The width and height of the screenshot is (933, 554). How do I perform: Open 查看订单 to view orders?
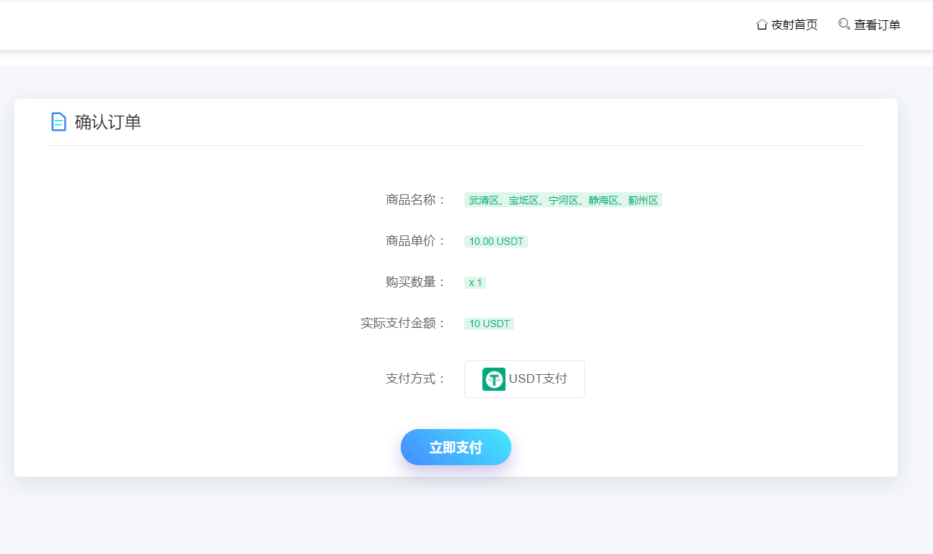pos(876,24)
